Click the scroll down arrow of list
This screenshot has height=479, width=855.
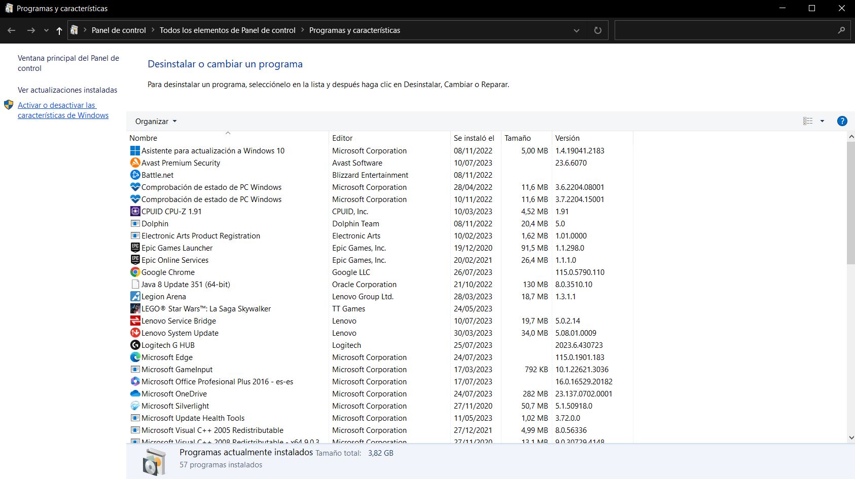851,438
